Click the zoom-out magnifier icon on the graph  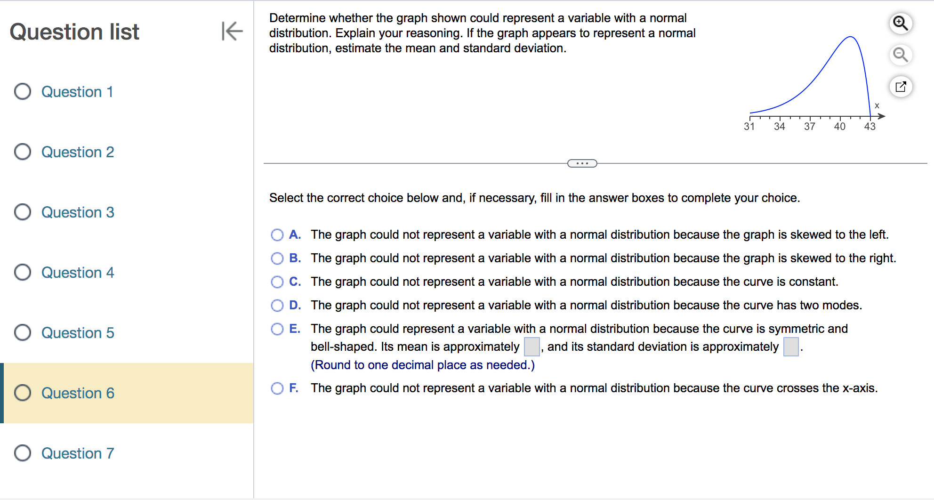pyautogui.click(x=900, y=55)
